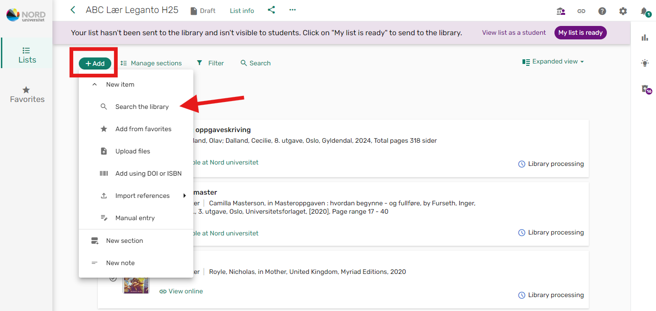
Task: Click the My list is ready button
Action: [x=580, y=32]
